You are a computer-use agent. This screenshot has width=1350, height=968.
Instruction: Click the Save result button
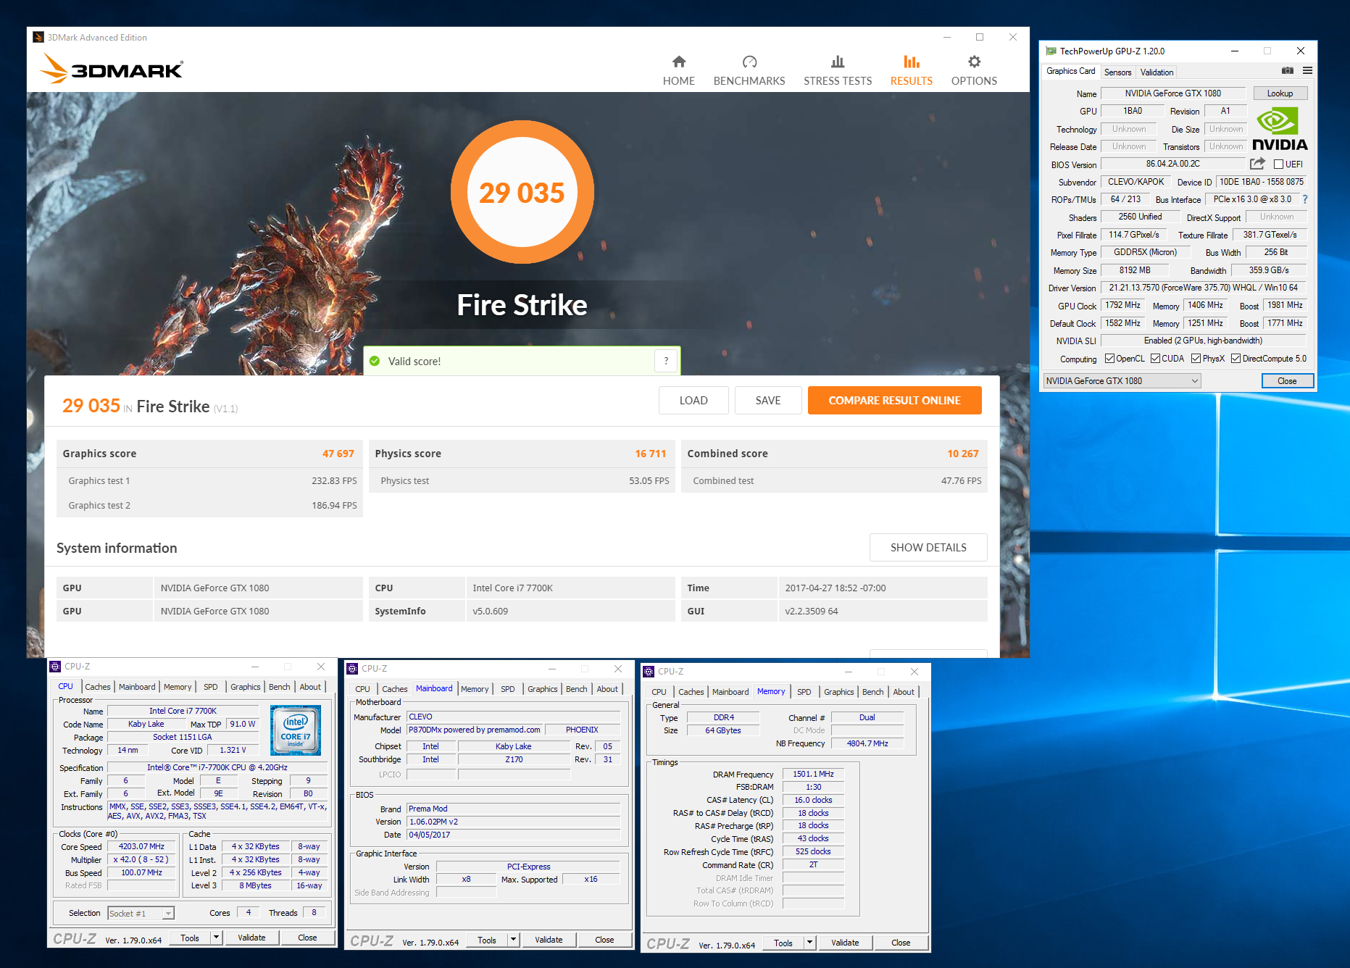pos(768,401)
